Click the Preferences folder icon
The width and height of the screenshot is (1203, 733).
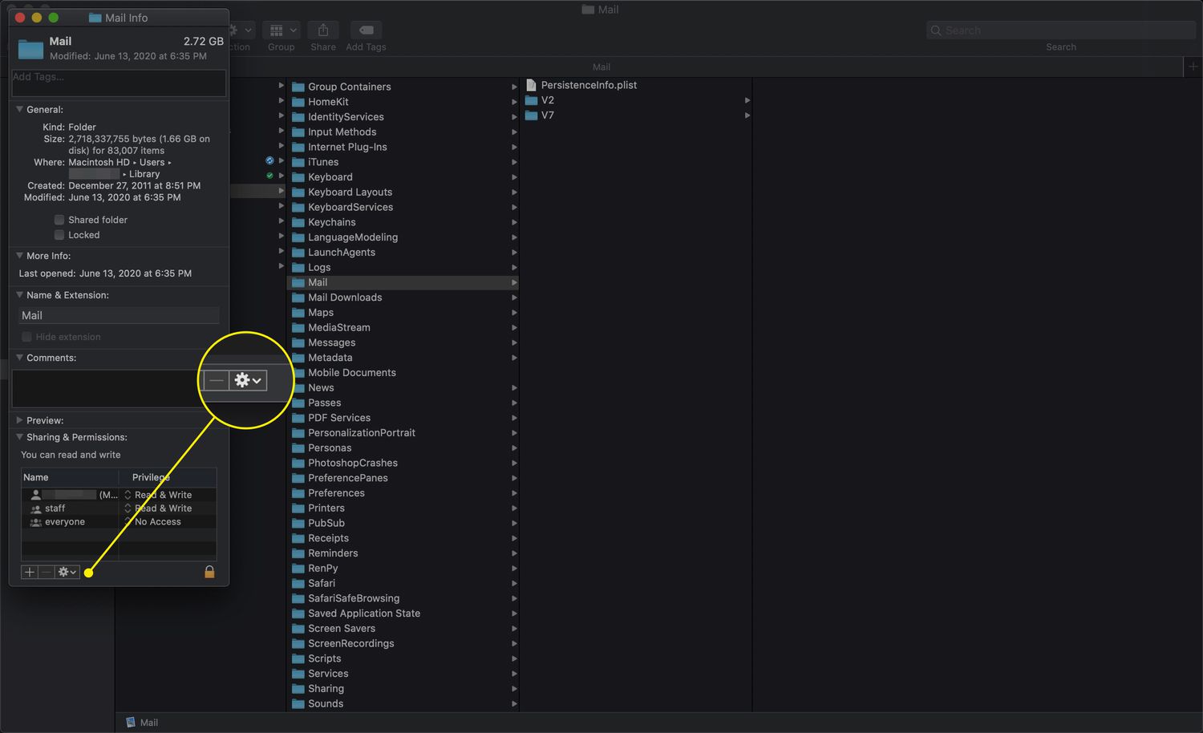tap(298, 493)
